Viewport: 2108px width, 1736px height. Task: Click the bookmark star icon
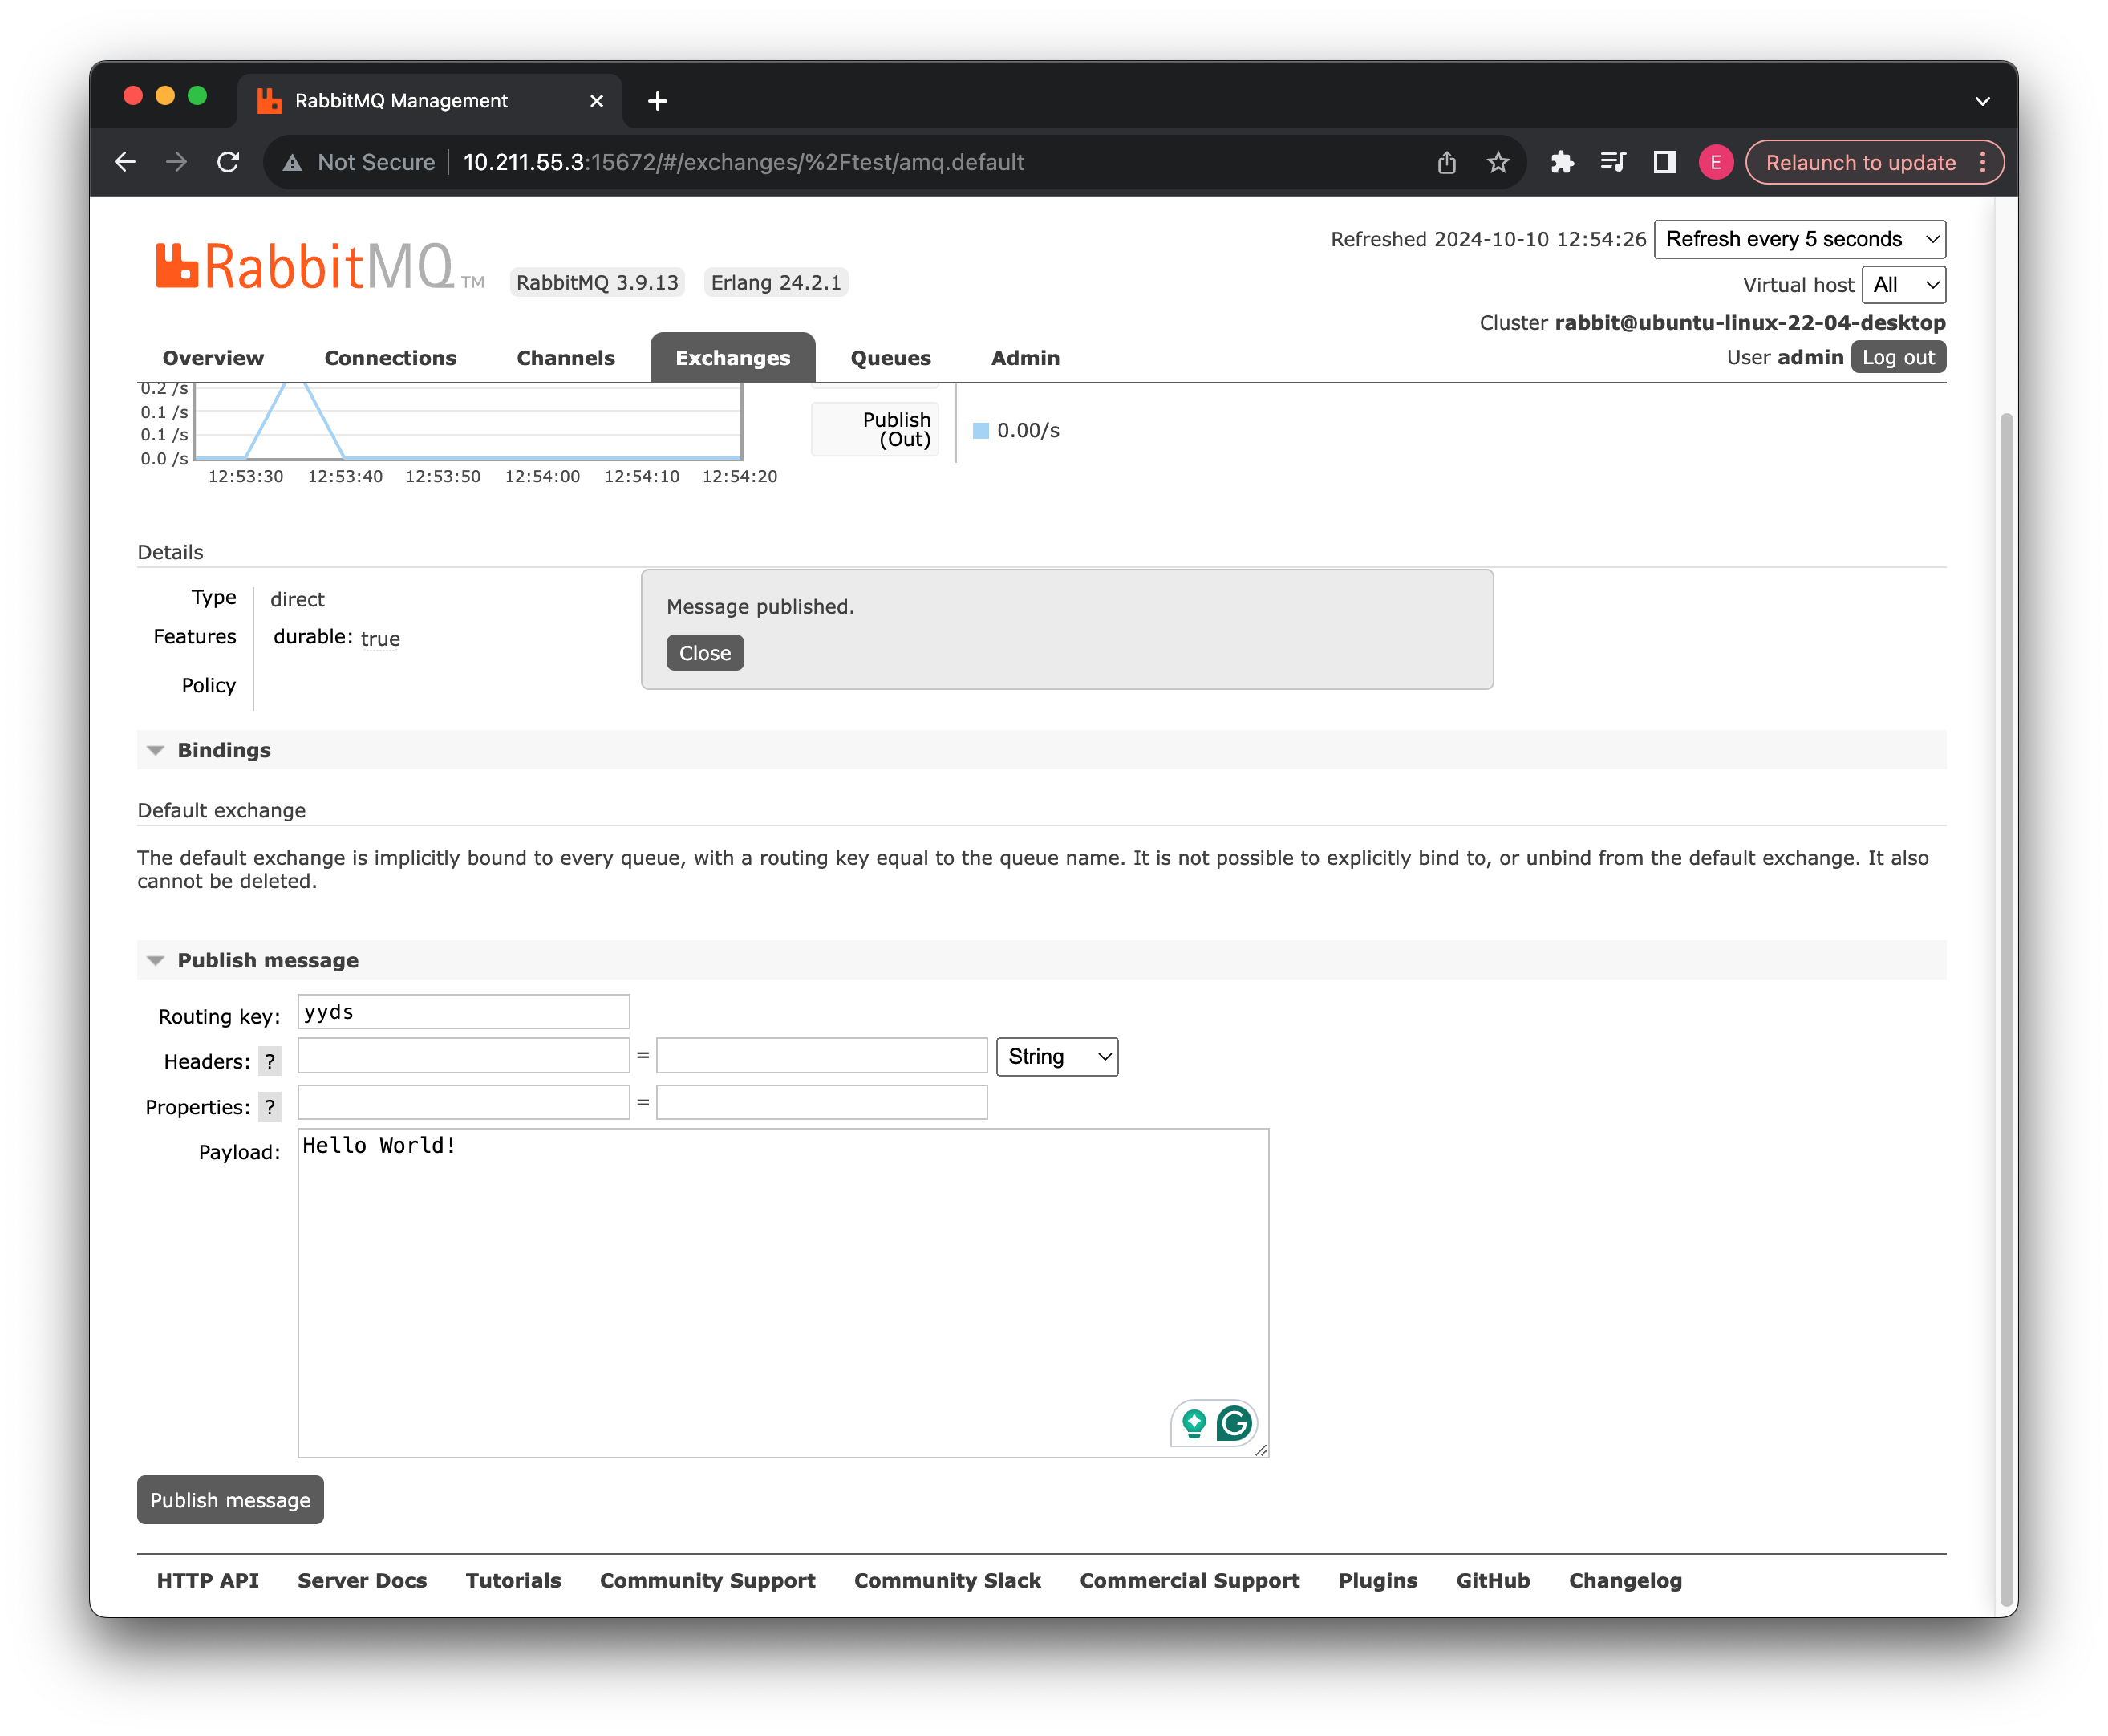click(x=1497, y=162)
